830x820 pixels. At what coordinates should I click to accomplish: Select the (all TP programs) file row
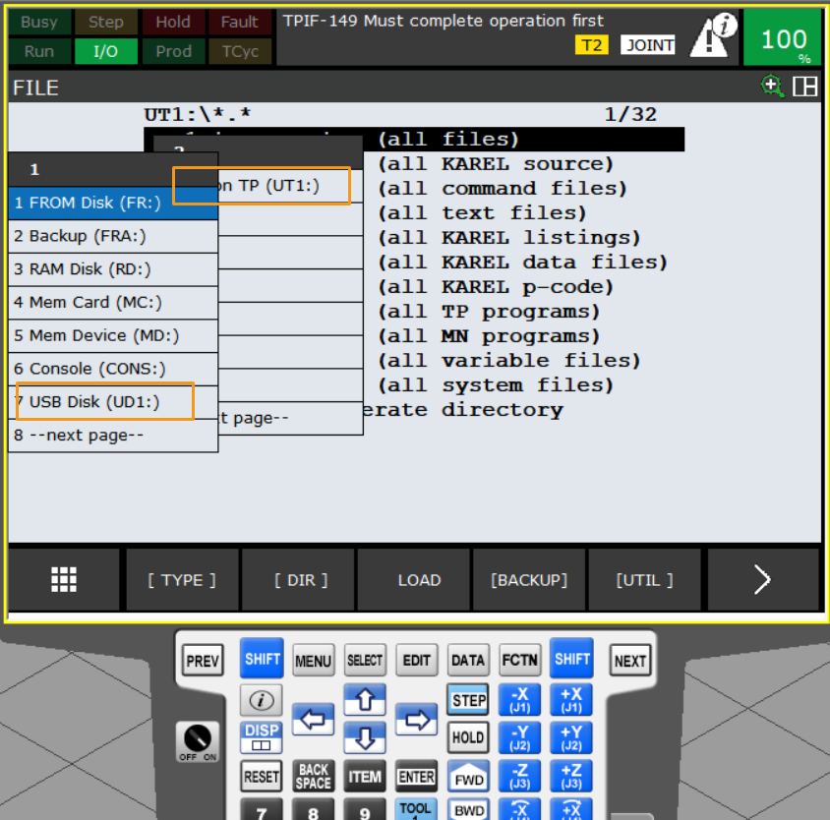(489, 312)
